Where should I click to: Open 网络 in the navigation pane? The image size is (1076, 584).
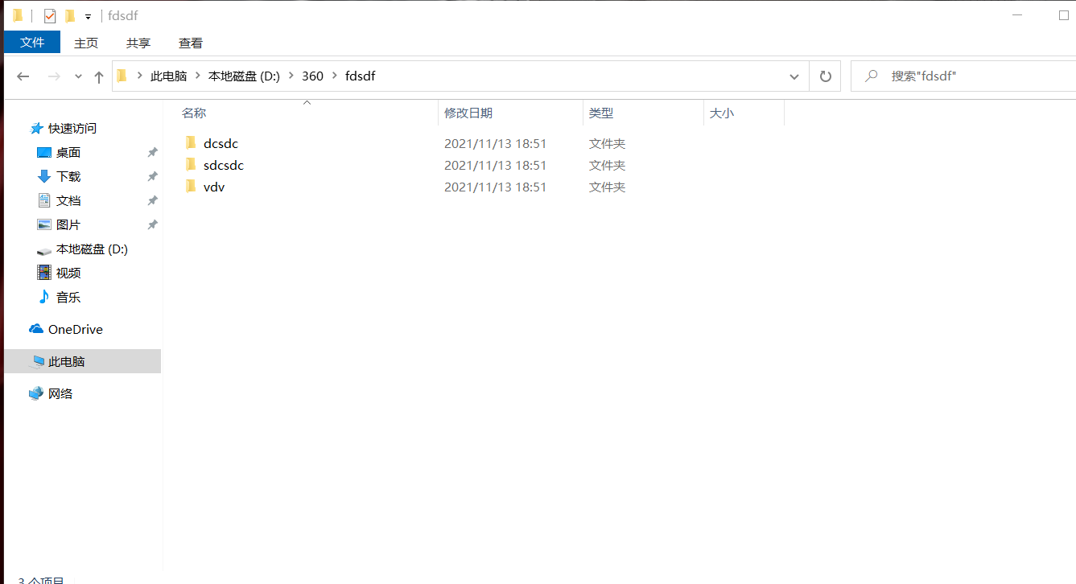pyautogui.click(x=60, y=393)
